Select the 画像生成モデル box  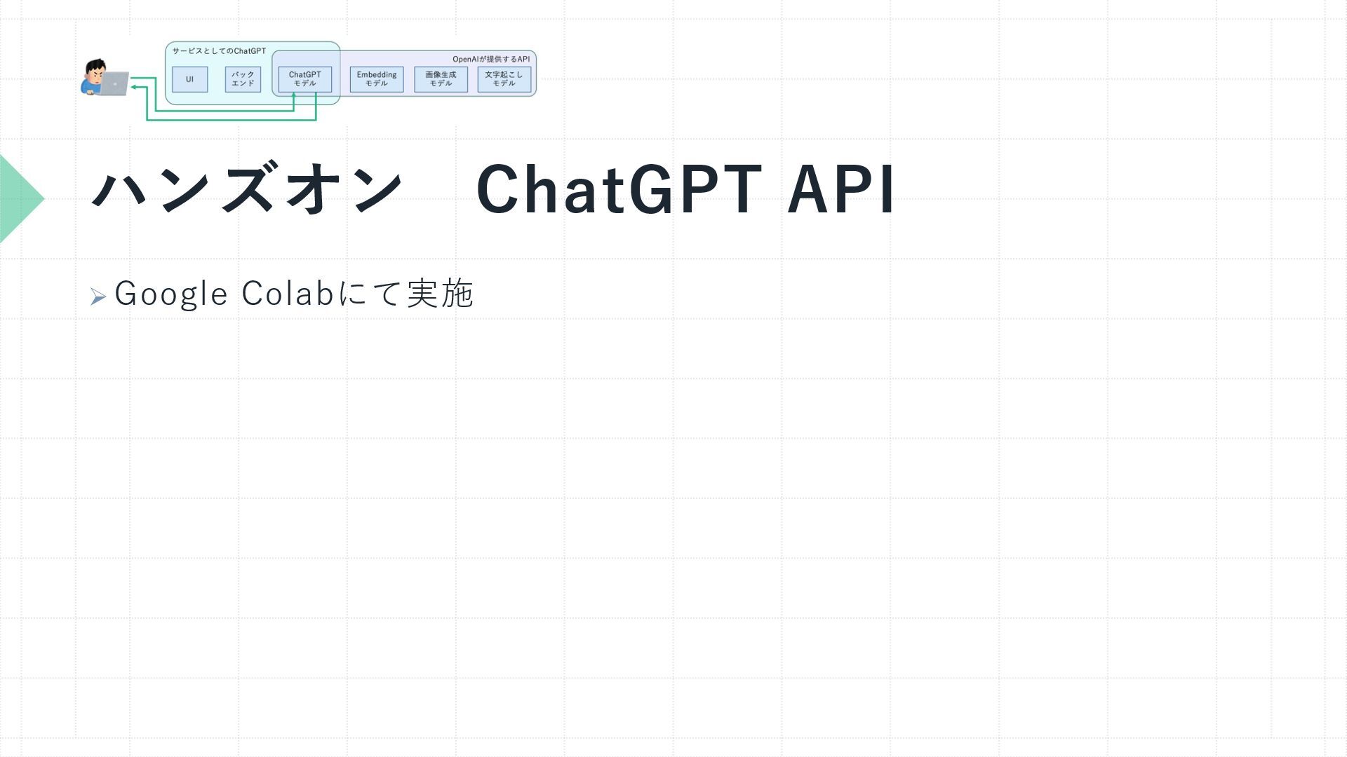[x=440, y=79]
